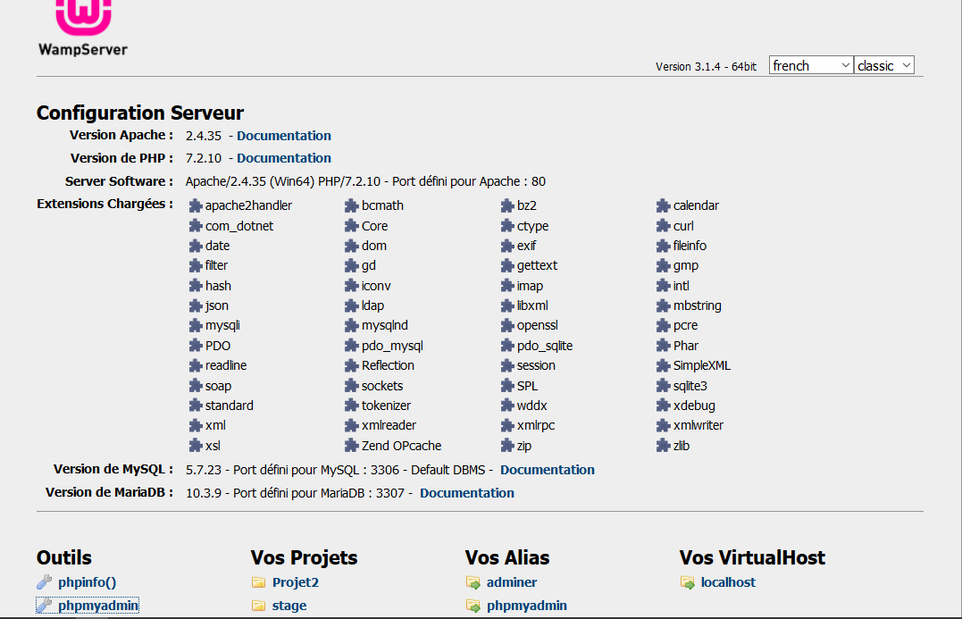Click the puzzle icon for calendar
Viewport: 962px width, 619px height.
[x=663, y=205]
